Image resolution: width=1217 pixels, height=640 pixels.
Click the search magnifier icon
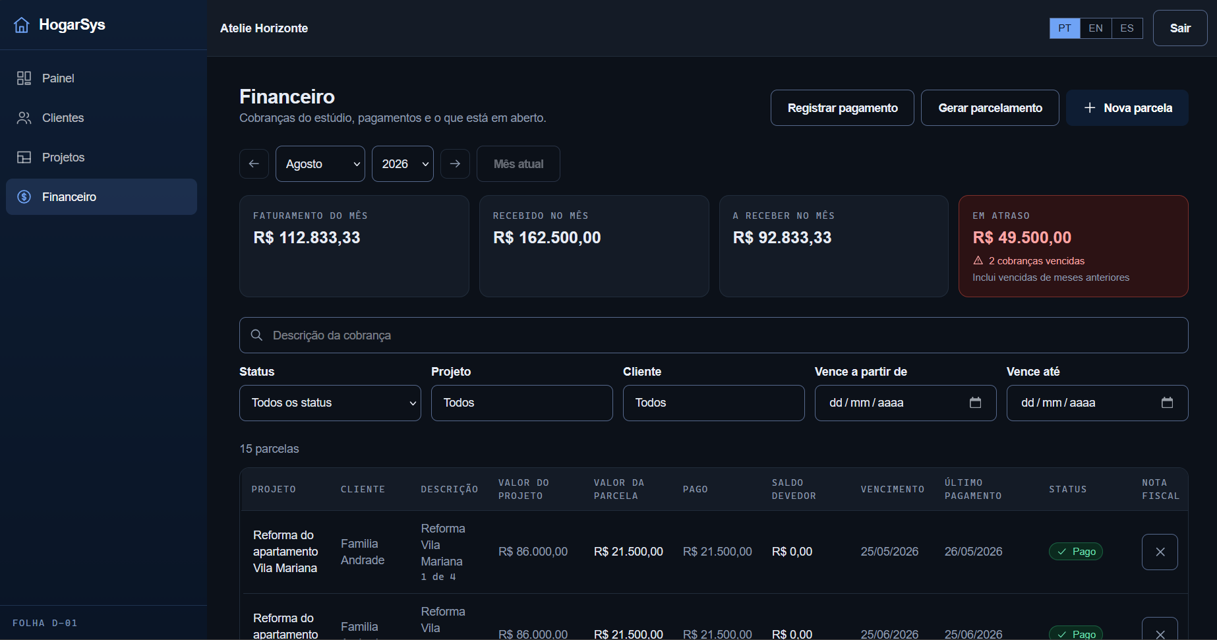click(x=257, y=335)
